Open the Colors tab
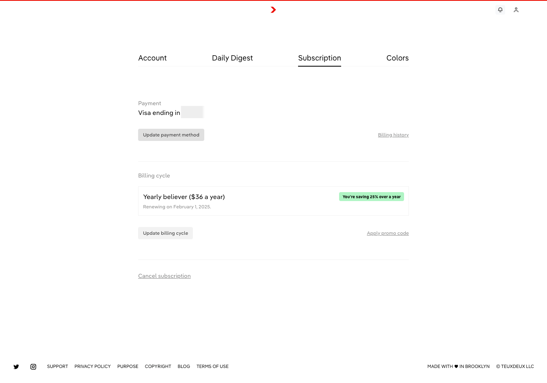The image size is (547, 383). 398,58
